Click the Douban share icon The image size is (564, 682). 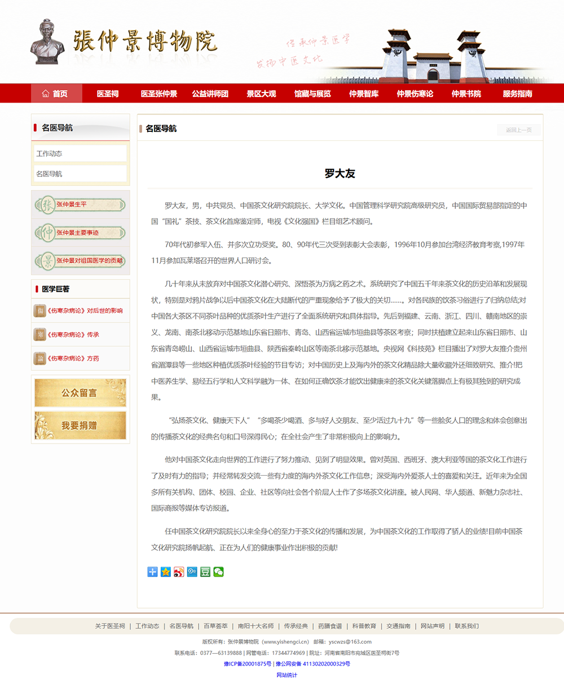(205, 572)
